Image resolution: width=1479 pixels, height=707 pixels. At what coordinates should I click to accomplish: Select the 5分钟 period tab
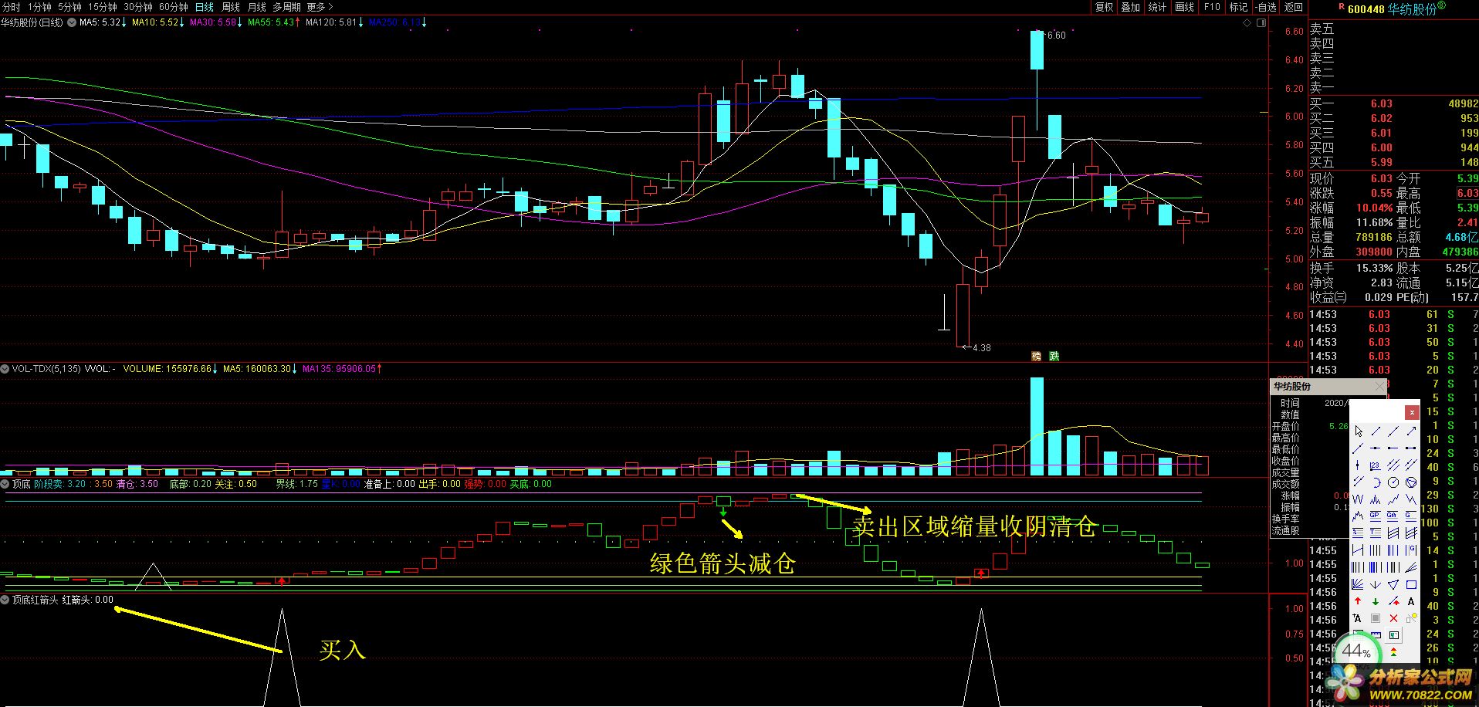point(69,7)
